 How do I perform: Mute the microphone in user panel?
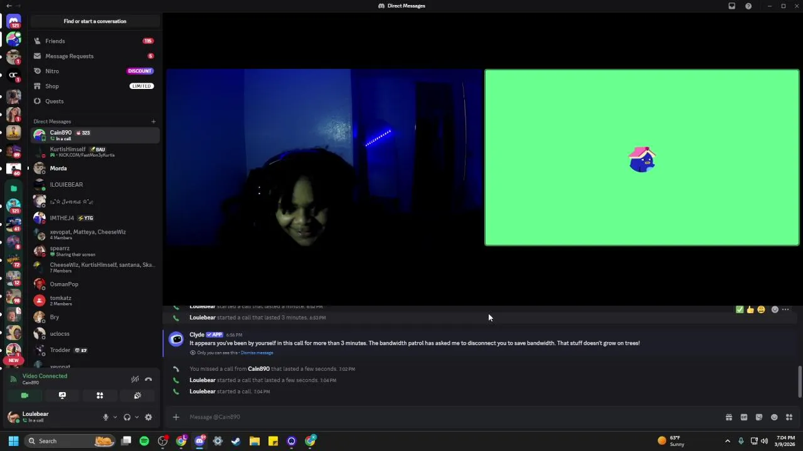105,417
